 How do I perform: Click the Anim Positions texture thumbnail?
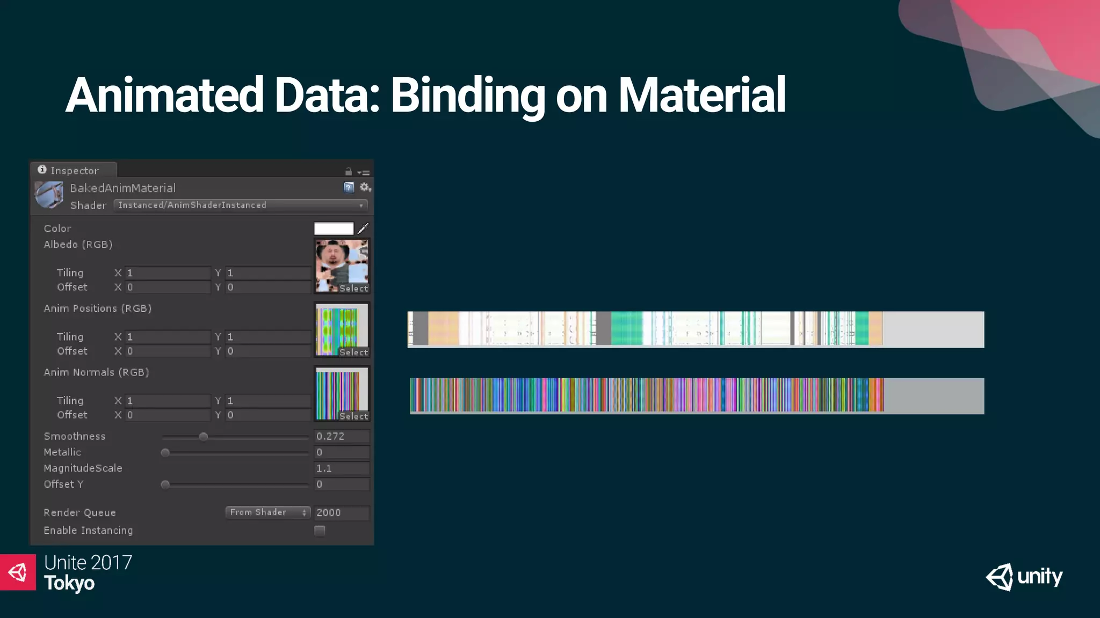click(342, 330)
